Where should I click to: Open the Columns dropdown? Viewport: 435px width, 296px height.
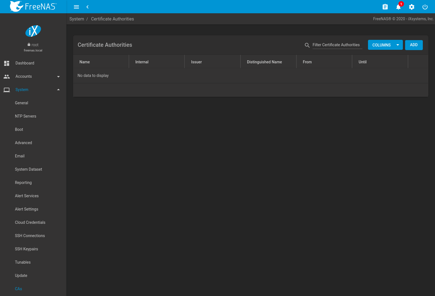(385, 45)
